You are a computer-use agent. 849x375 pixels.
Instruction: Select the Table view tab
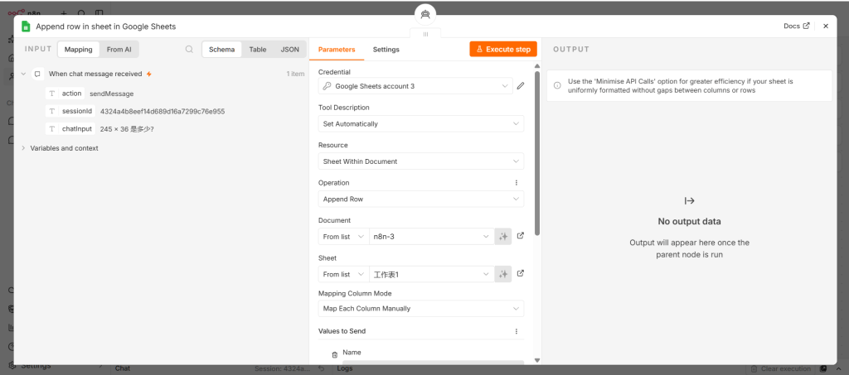coord(258,49)
